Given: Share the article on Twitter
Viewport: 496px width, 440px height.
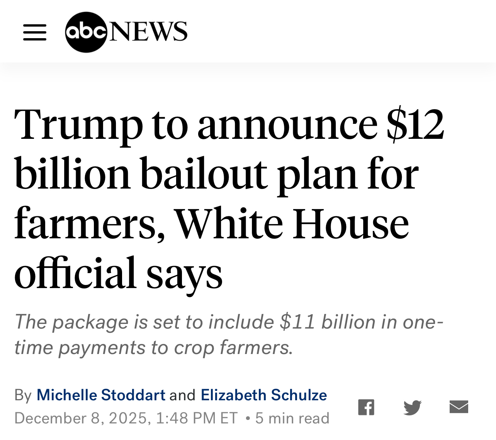Looking at the screenshot, I should (412, 407).
